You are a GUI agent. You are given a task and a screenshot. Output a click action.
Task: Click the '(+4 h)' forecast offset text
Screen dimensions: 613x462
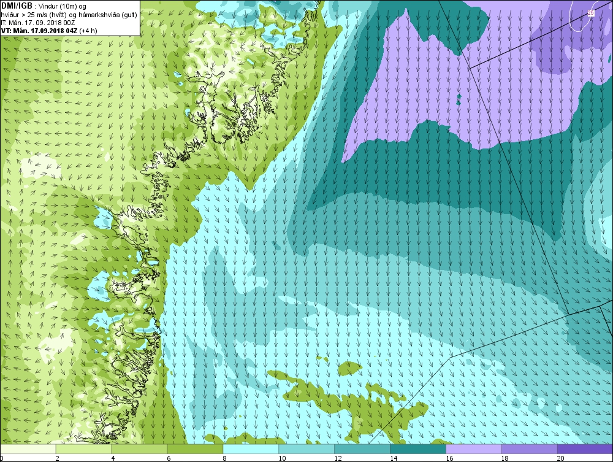88,31
